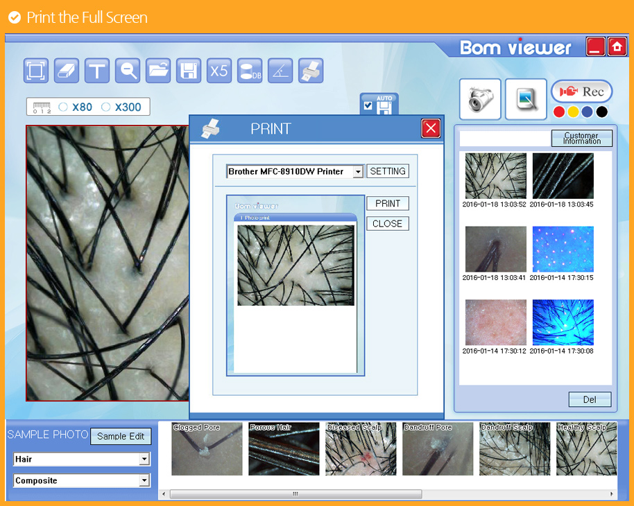The height and width of the screenshot is (506, 634).
Task: Select the x300 magnification radio button
Action: [106, 107]
